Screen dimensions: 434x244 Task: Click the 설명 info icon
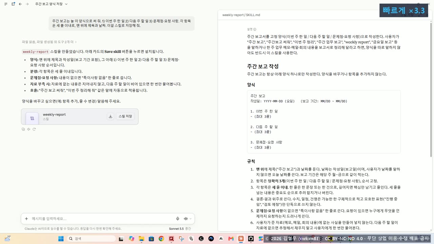coord(255,29)
